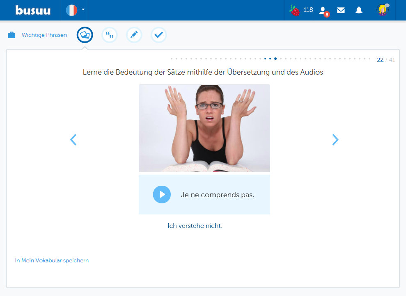The image size is (406, 296).
Task: Click the last progress dot
Action: pos(369,59)
